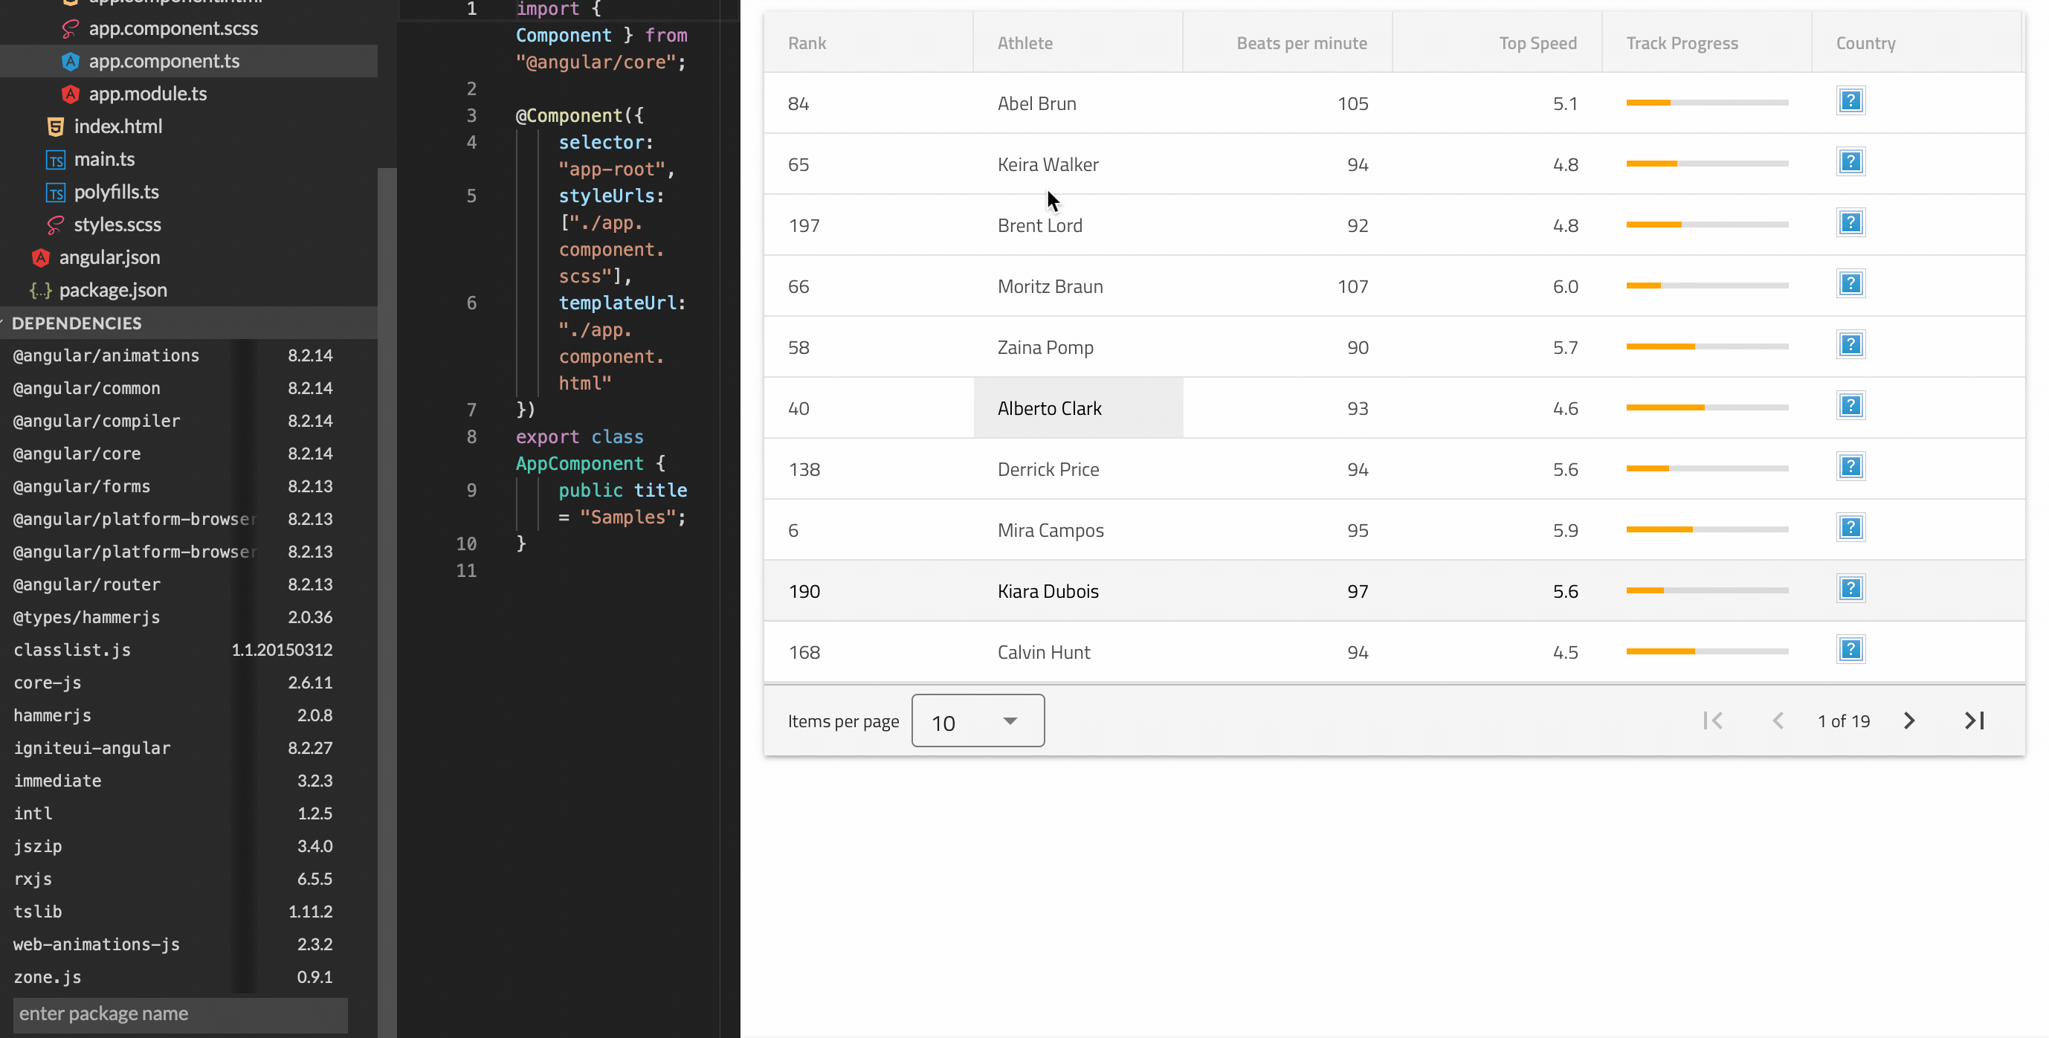
Task: Click the 1 of 19 page indicator
Action: (1844, 721)
